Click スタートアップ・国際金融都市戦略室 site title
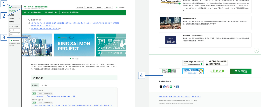This screenshot has height=107, width=261. pos(36,7)
